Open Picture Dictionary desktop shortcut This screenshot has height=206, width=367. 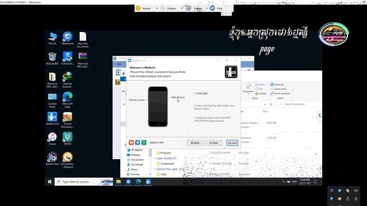68,120
